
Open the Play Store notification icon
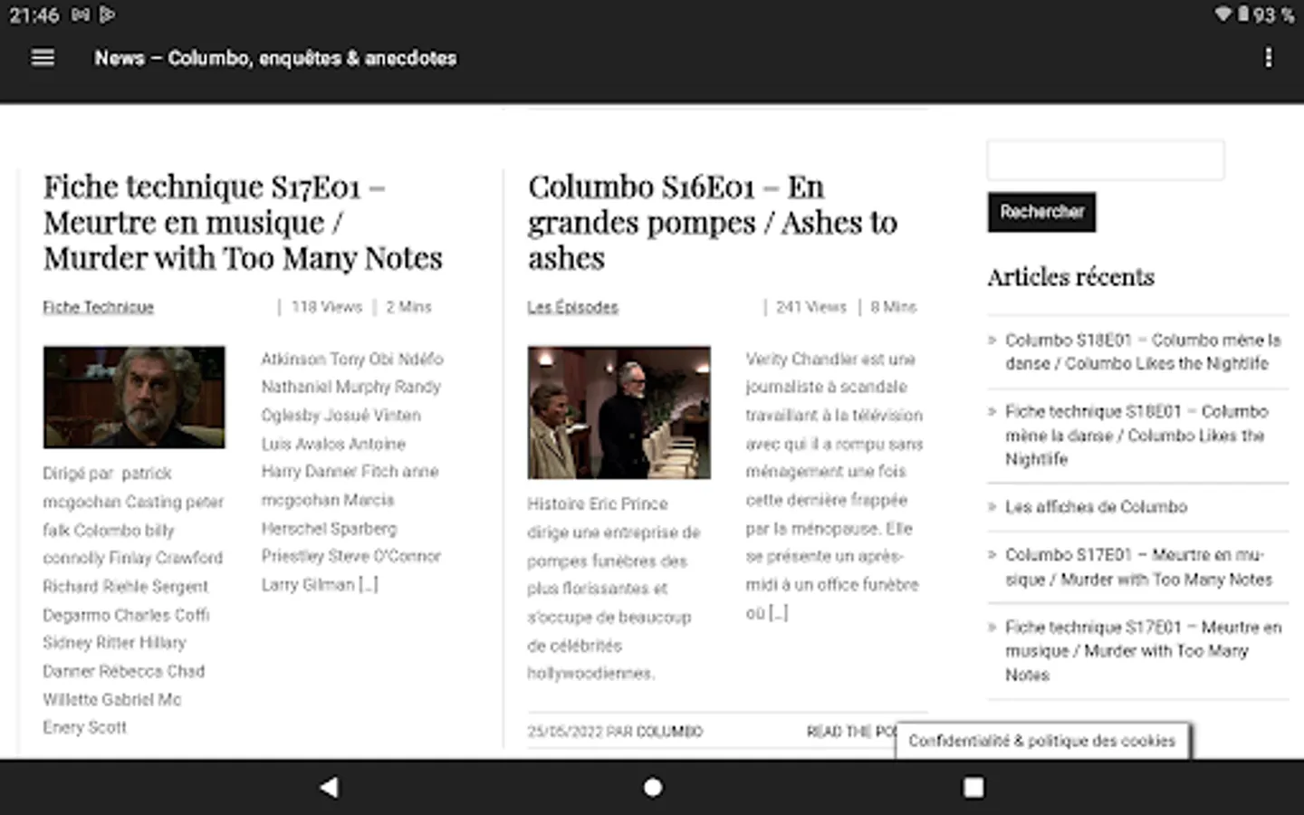(108, 14)
